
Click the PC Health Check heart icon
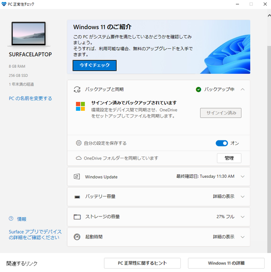(x=4, y=4)
